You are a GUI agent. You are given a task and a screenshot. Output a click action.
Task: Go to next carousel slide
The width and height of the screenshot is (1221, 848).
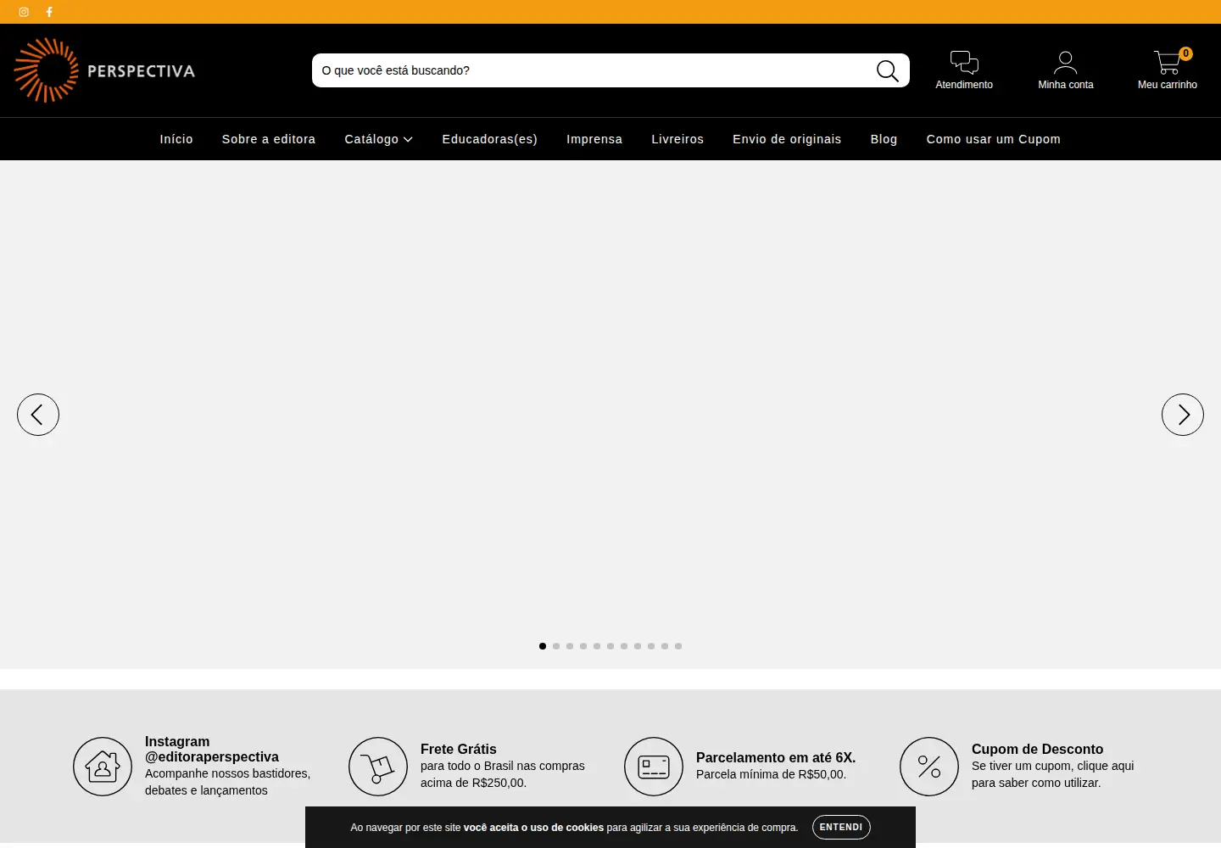point(1183,415)
